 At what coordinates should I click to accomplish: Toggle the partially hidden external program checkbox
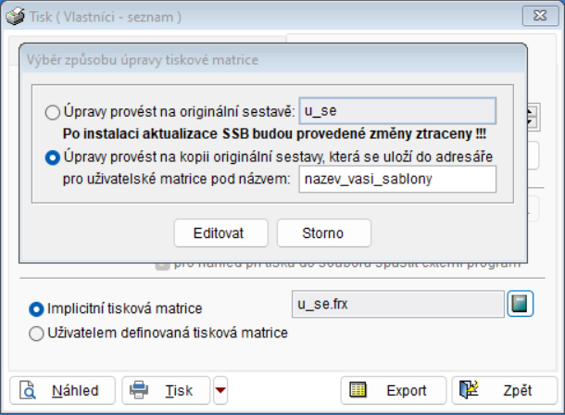click(163, 263)
